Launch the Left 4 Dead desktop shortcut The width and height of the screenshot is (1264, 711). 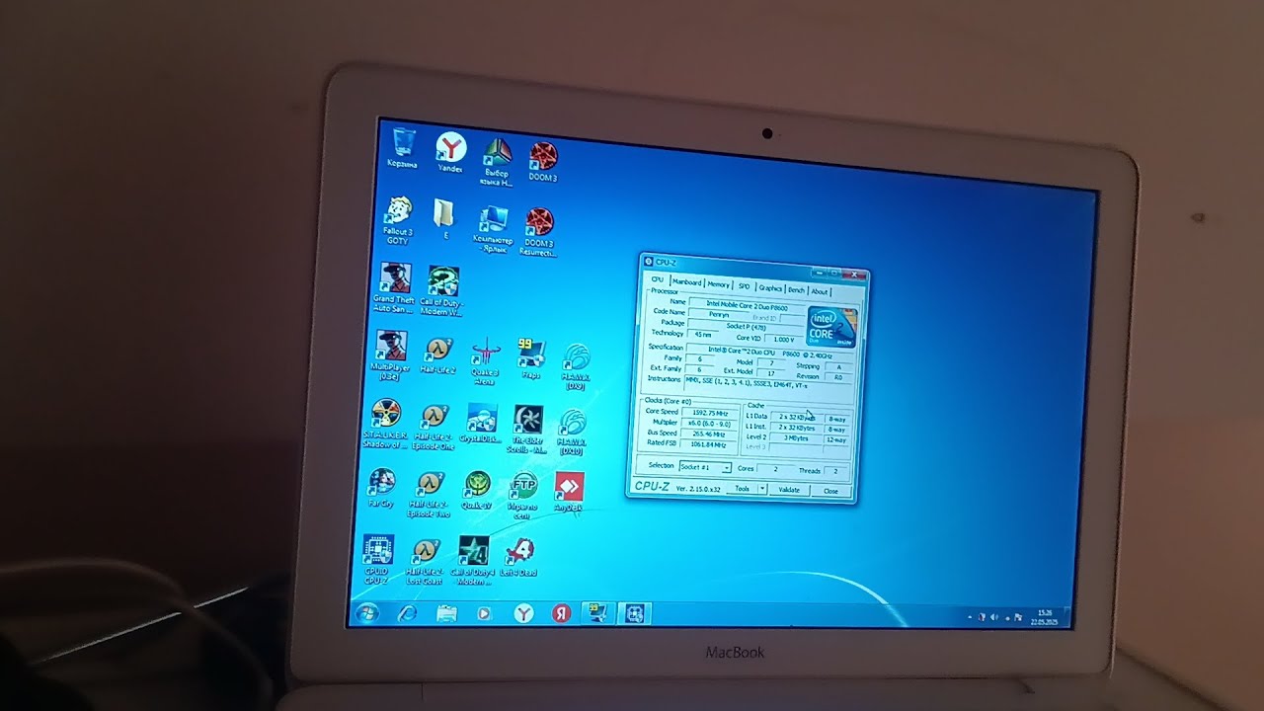(518, 558)
